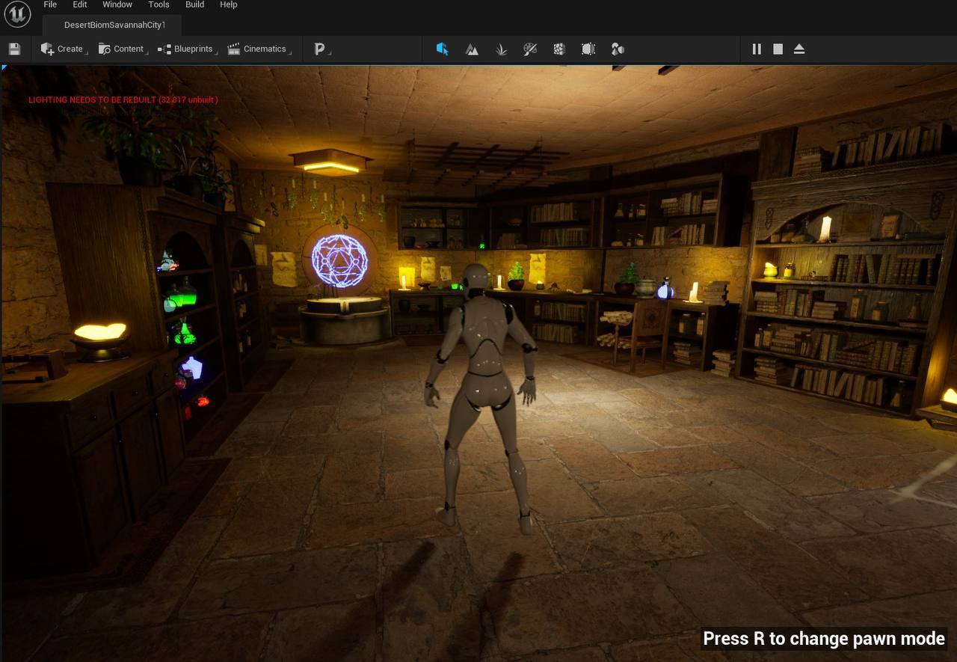Click the Press R to change pawn mode hint
Viewport: 957px width, 662px height.
(x=824, y=638)
